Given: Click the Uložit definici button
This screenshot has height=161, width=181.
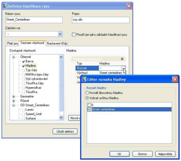Looking at the screenshot, I should pos(65,131).
